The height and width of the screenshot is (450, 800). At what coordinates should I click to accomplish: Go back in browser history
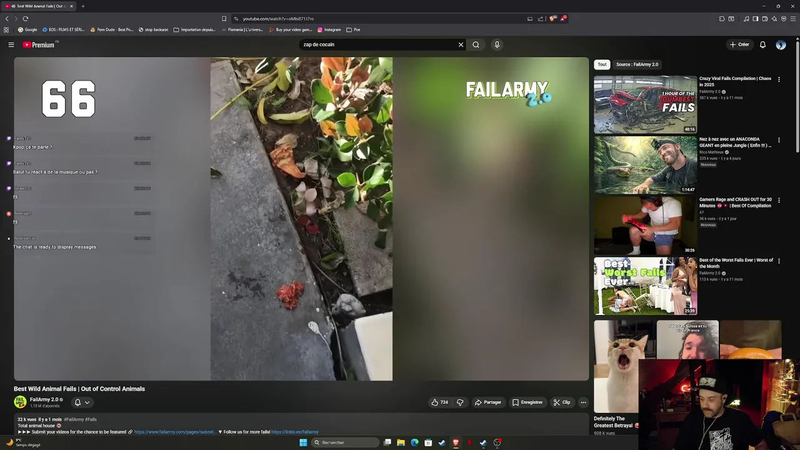[7, 19]
